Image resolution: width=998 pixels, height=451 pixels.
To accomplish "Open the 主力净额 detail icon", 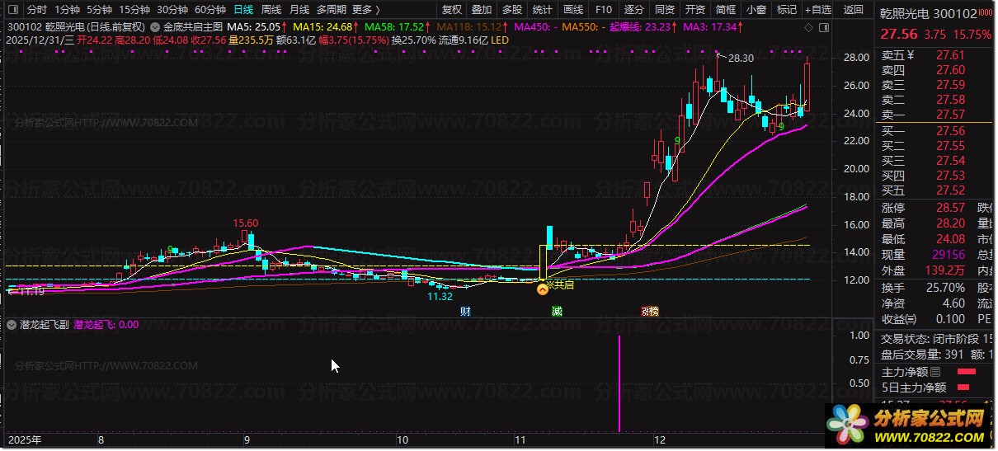I will pos(935,372).
